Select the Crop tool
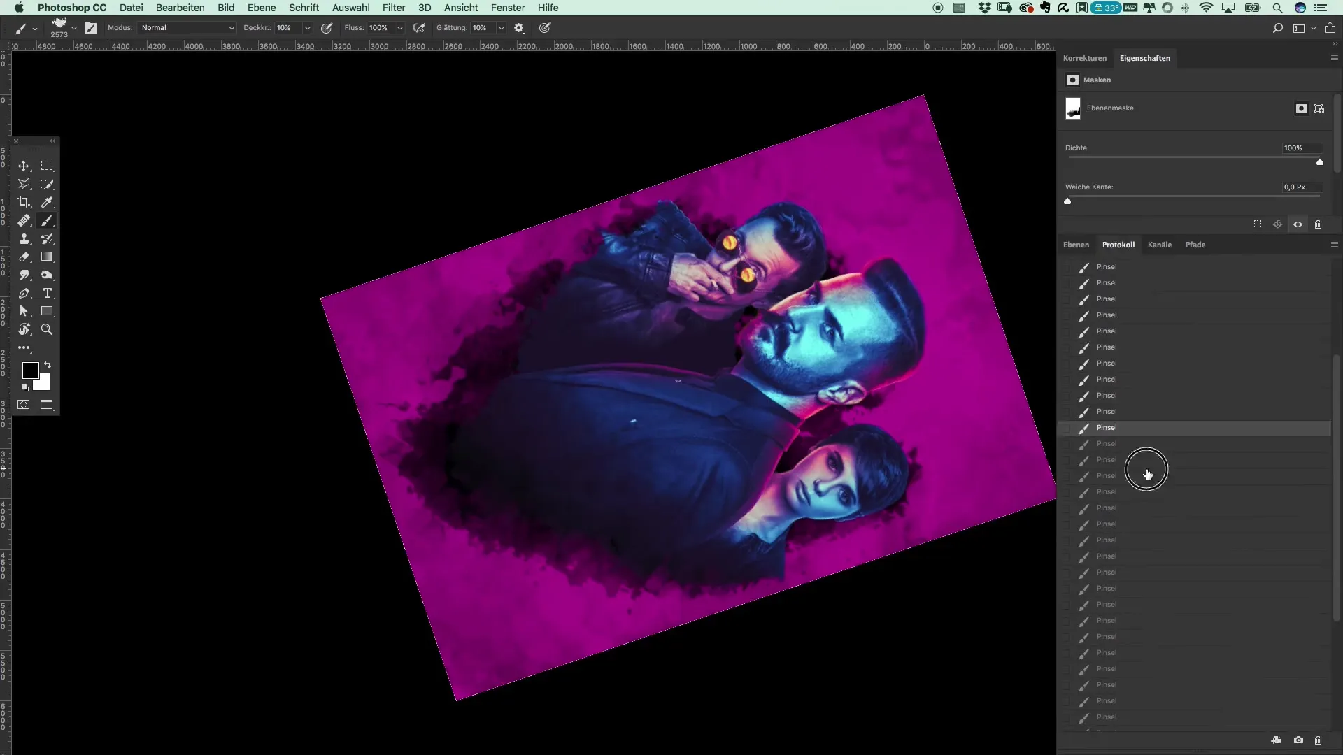 coord(24,202)
